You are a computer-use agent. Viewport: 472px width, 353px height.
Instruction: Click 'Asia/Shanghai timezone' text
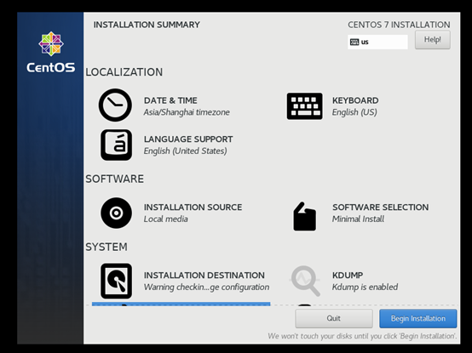click(x=187, y=112)
